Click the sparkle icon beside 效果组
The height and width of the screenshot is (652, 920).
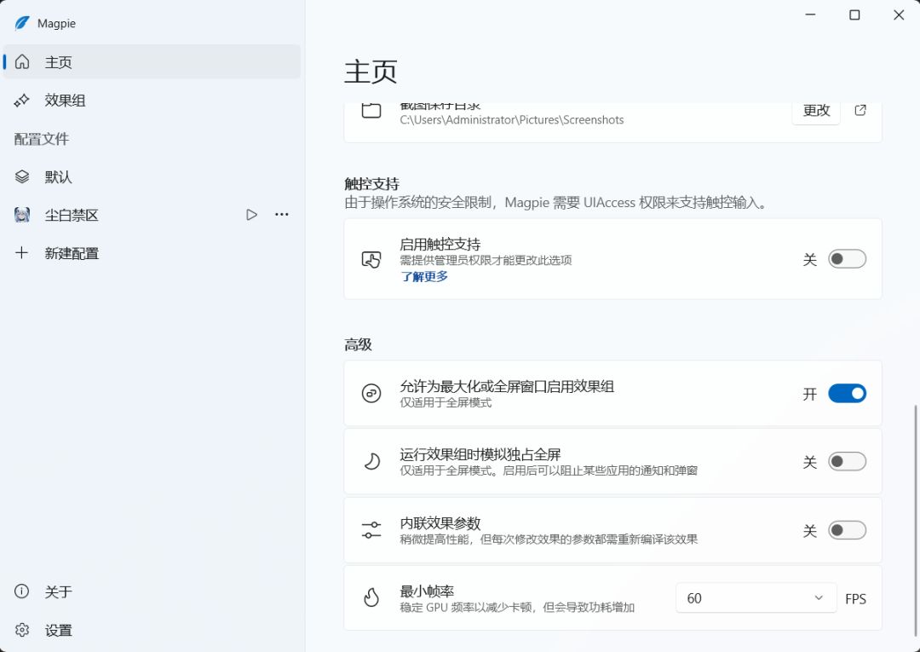[21, 101]
